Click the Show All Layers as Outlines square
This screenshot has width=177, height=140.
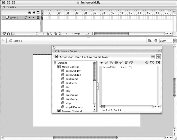coord(38,13)
